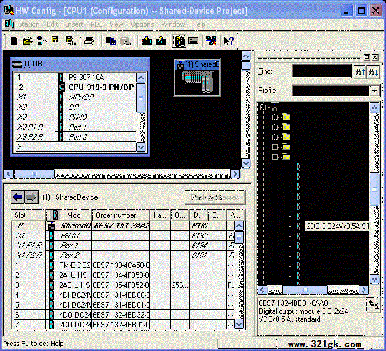Viewport: 386px width, 351px height.
Task: Click the Upload to PG icon
Action: 161,40
